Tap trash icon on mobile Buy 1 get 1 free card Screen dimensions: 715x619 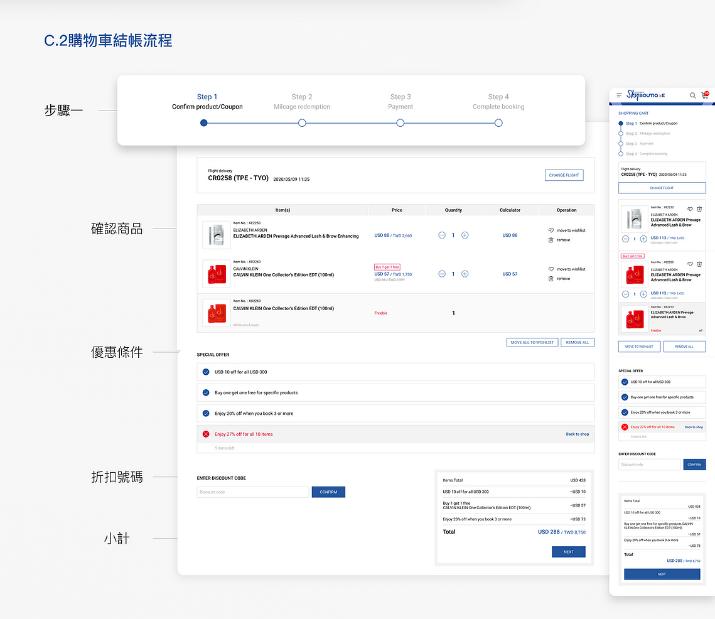click(x=699, y=264)
